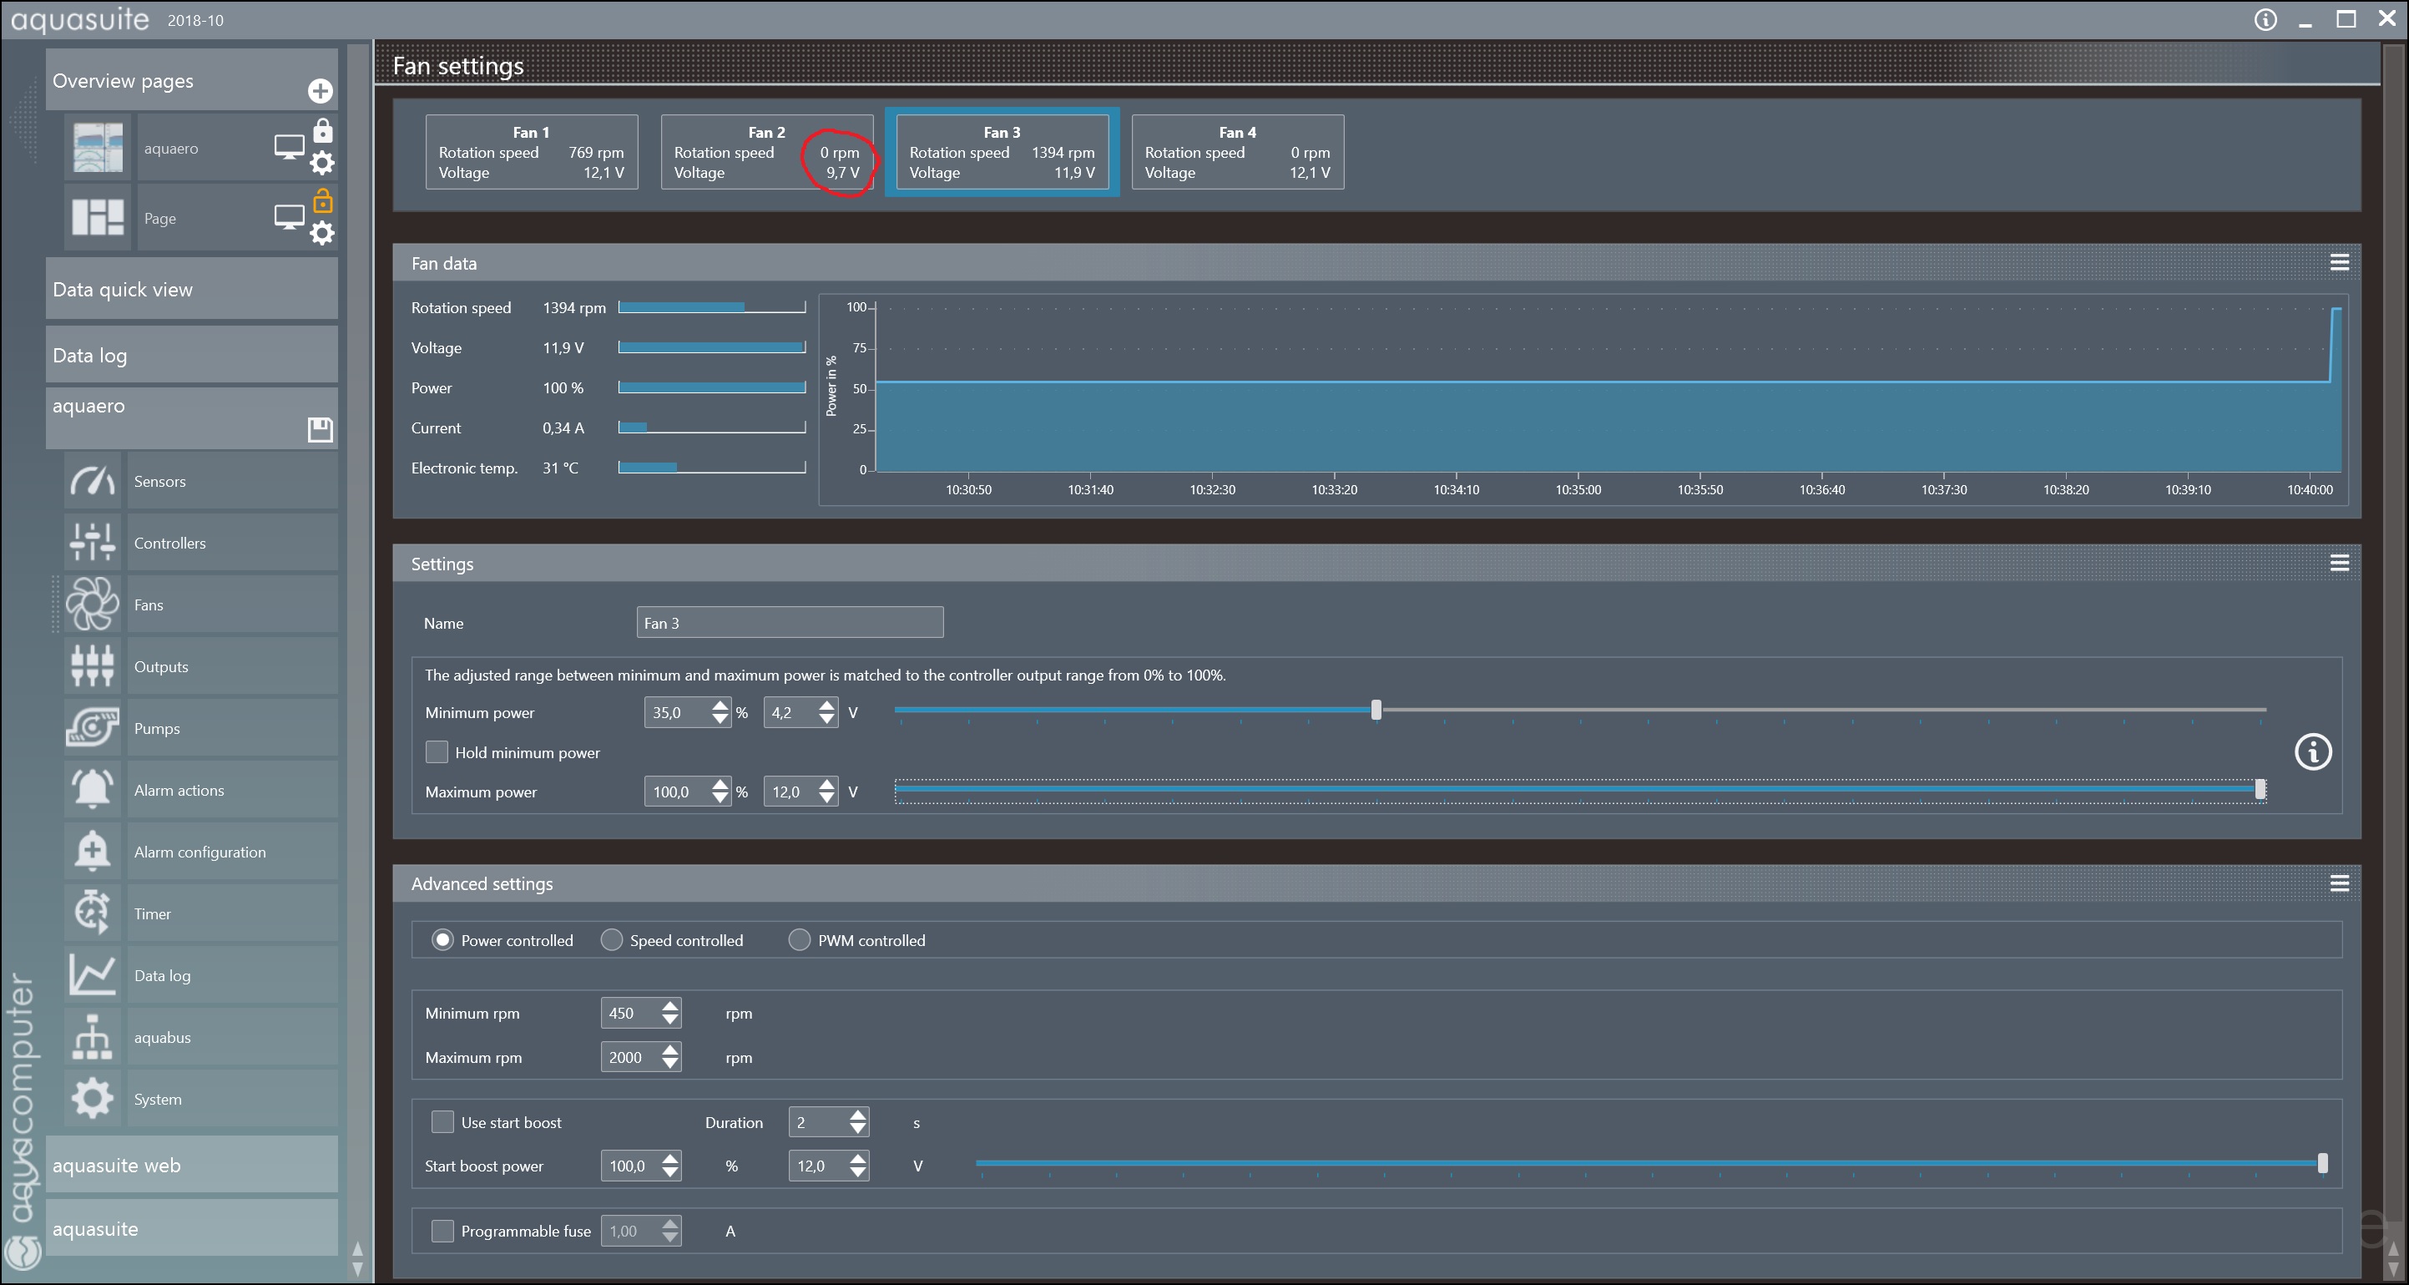This screenshot has height=1285, width=2409.
Task: Open the Advanced settings panel menu
Action: pos(2339,883)
